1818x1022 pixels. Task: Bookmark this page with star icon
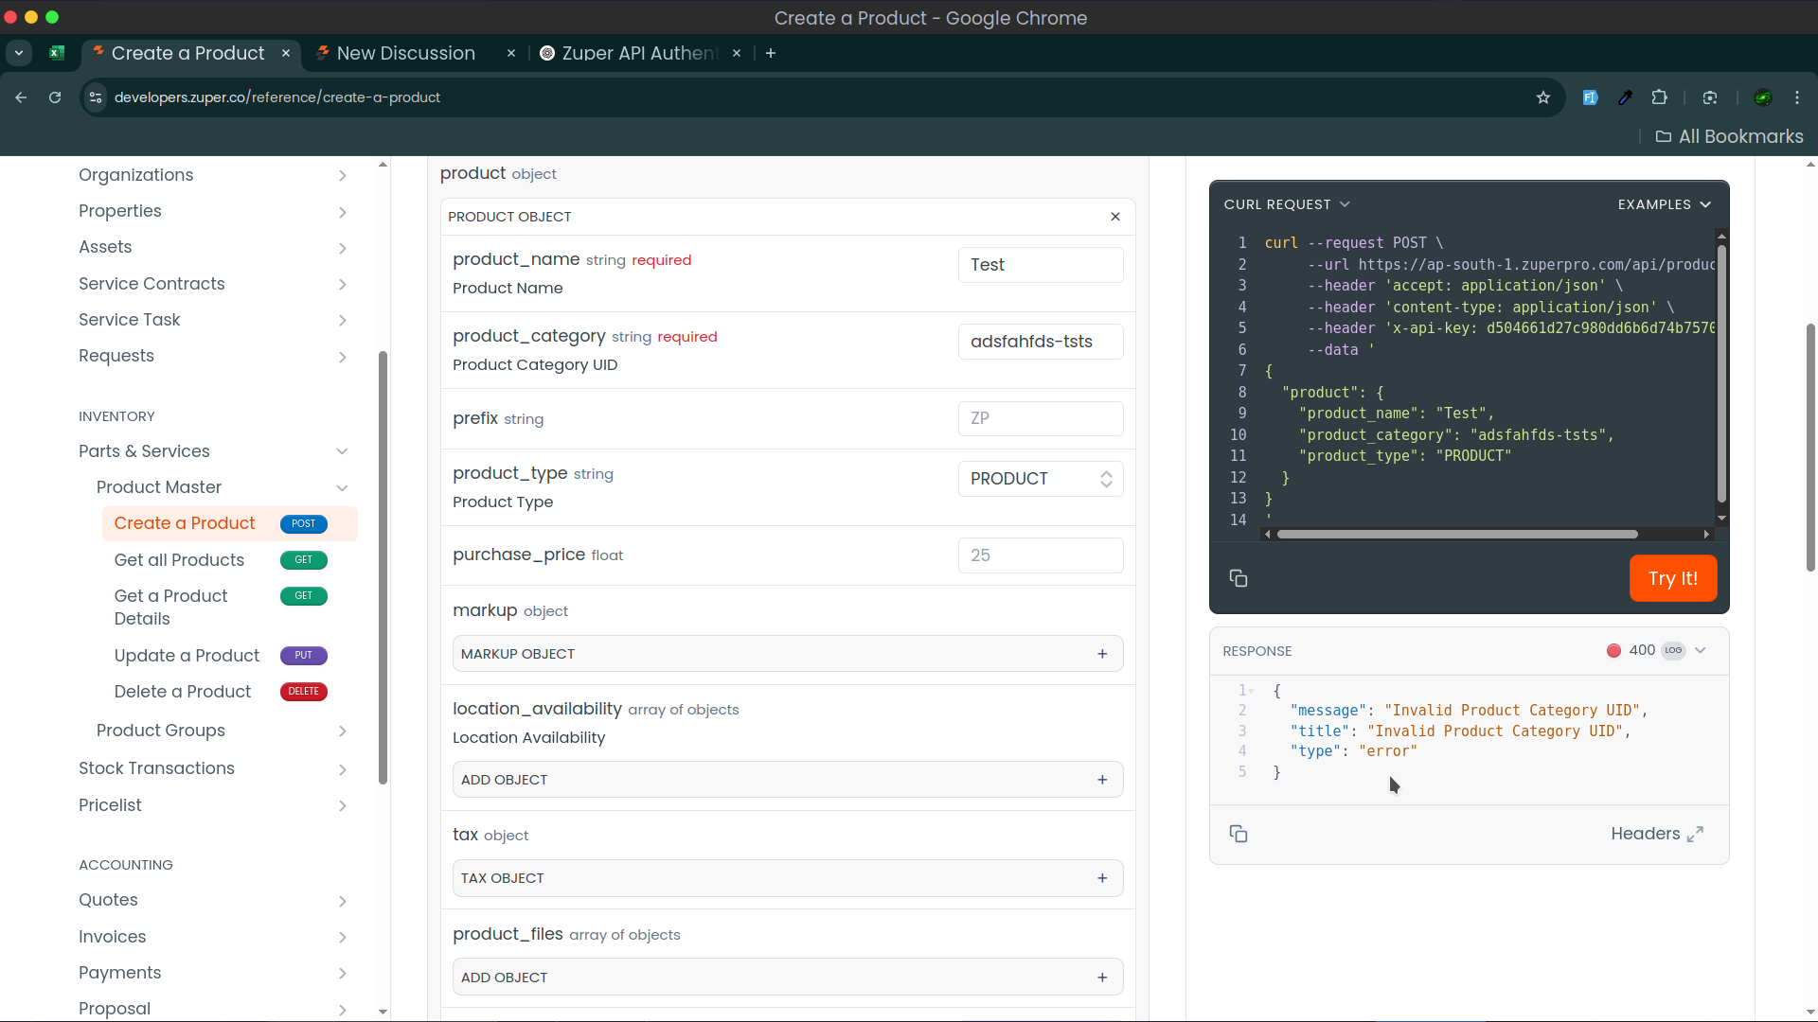1543,97
